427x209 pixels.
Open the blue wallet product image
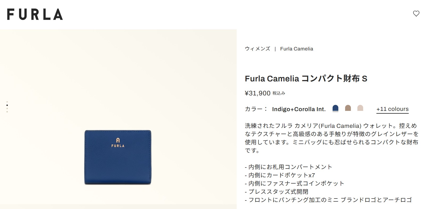(118, 157)
